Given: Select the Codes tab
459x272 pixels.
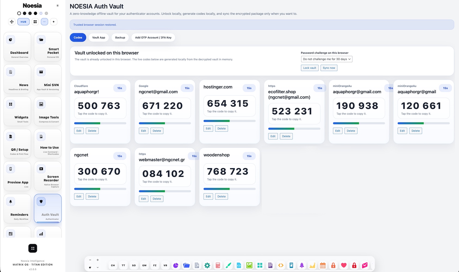Looking at the screenshot, I should pyautogui.click(x=78, y=38).
